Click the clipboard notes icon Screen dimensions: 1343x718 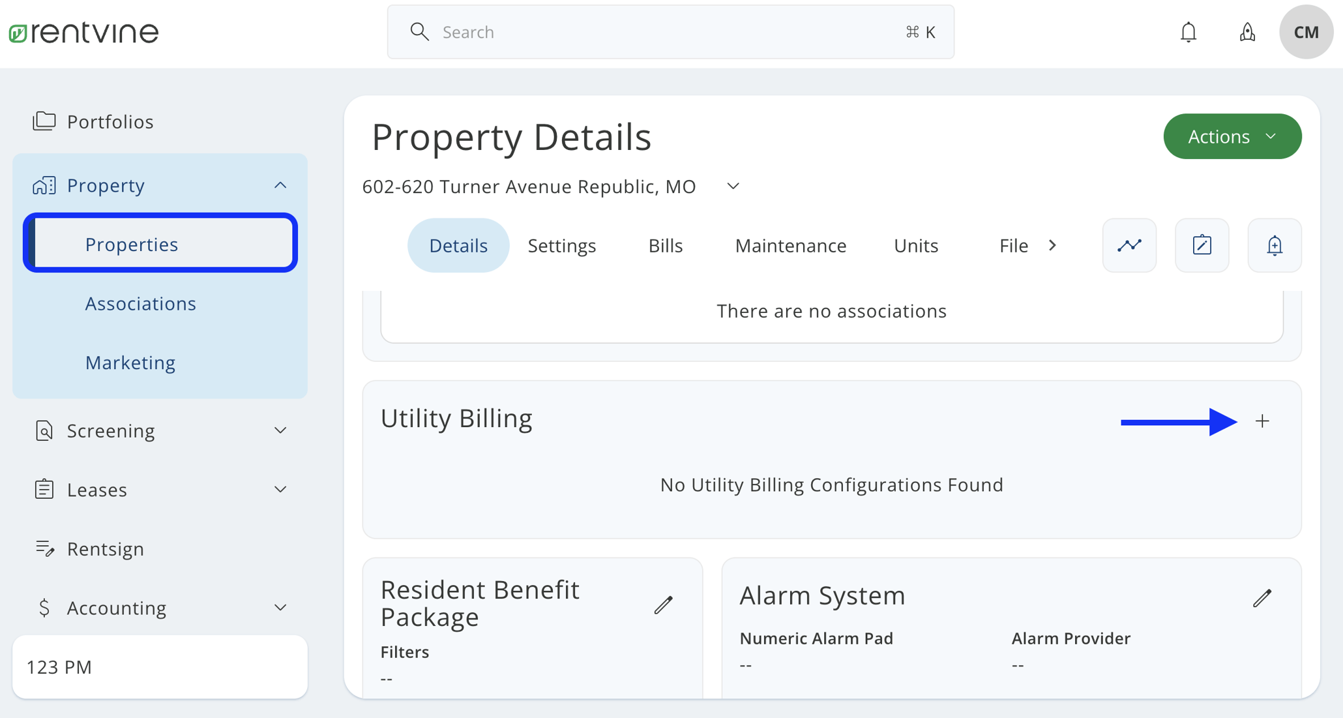1202,245
